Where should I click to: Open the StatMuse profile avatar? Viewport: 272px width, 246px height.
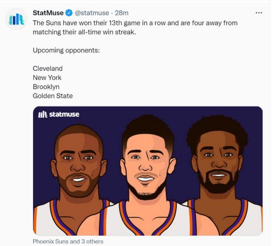coord(16,19)
